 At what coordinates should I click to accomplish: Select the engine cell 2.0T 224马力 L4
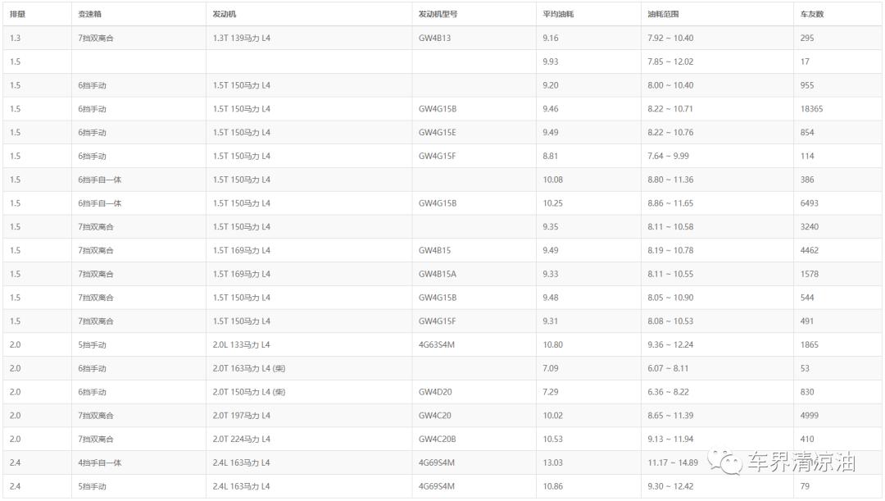[x=242, y=440]
